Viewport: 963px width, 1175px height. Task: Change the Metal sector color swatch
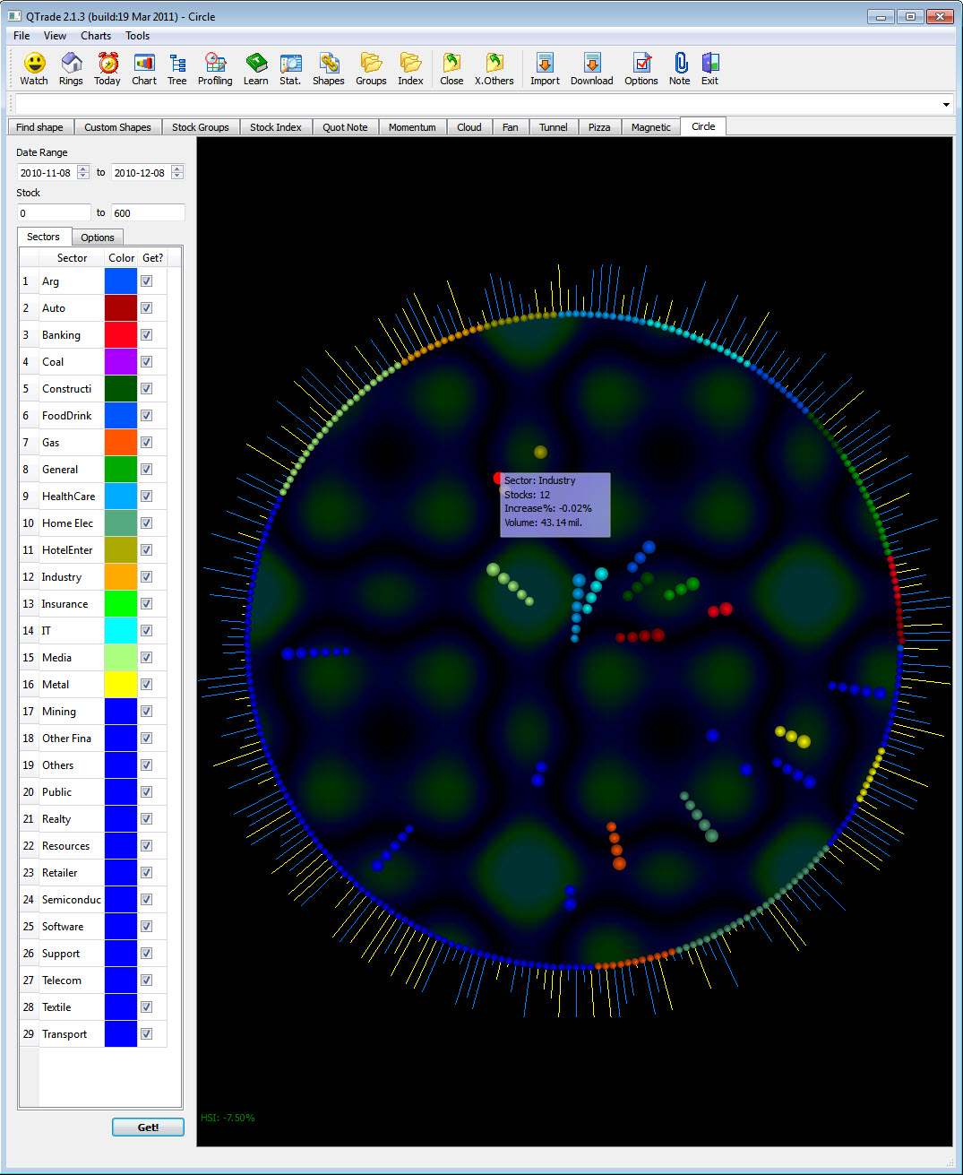coord(120,684)
